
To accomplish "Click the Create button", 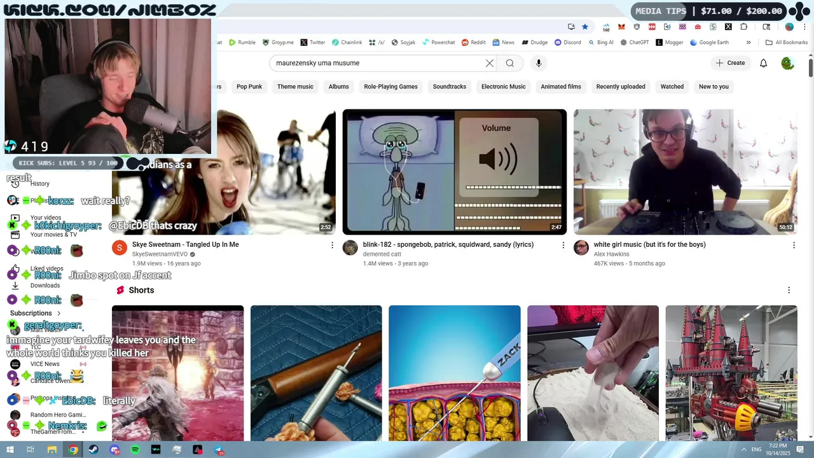I will pyautogui.click(x=729, y=63).
